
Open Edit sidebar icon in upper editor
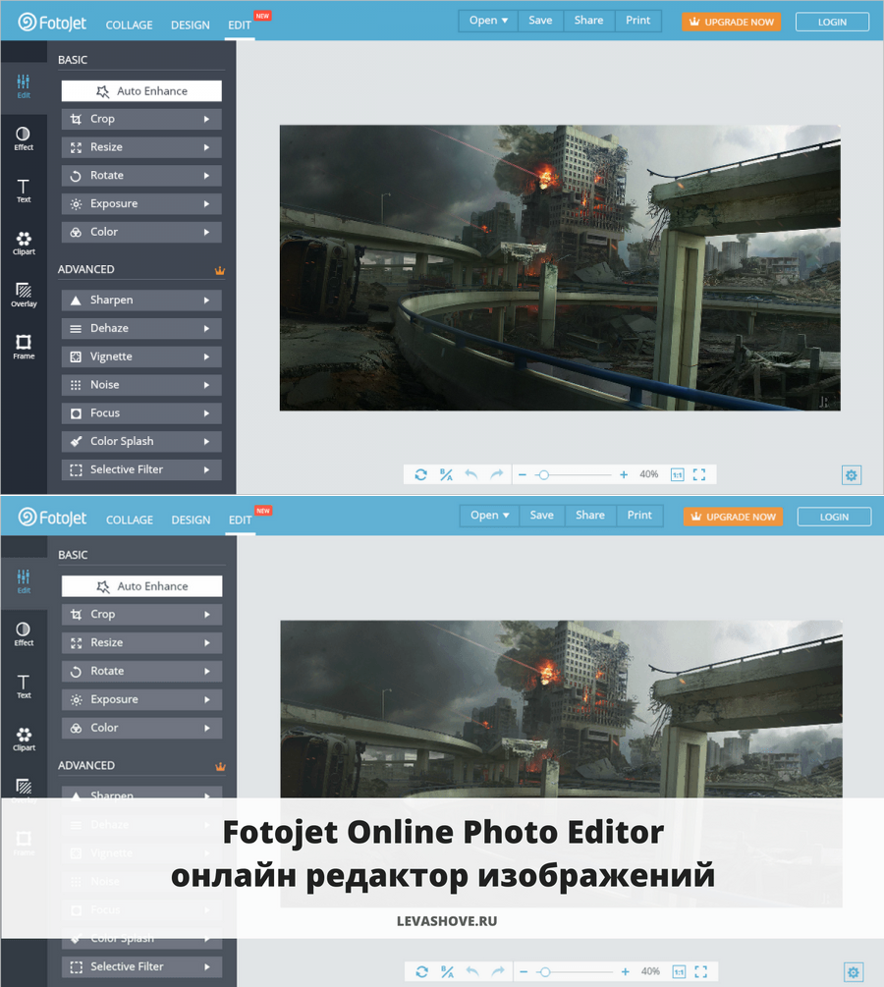pos(24,86)
